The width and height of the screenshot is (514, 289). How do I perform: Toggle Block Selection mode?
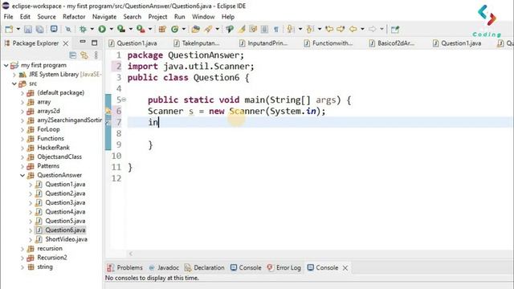(x=264, y=29)
